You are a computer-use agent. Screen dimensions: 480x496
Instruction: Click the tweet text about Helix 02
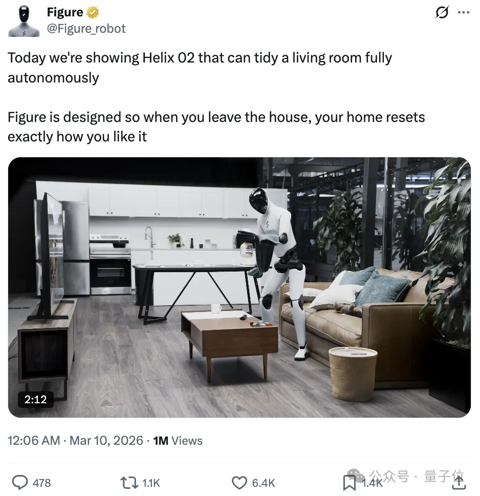click(216, 97)
